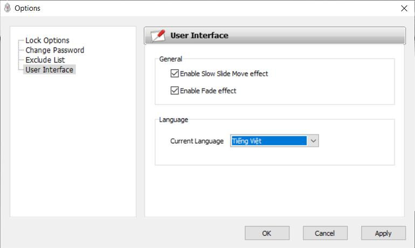Click the Current Language label
This screenshot has height=248, width=415.
197,141
